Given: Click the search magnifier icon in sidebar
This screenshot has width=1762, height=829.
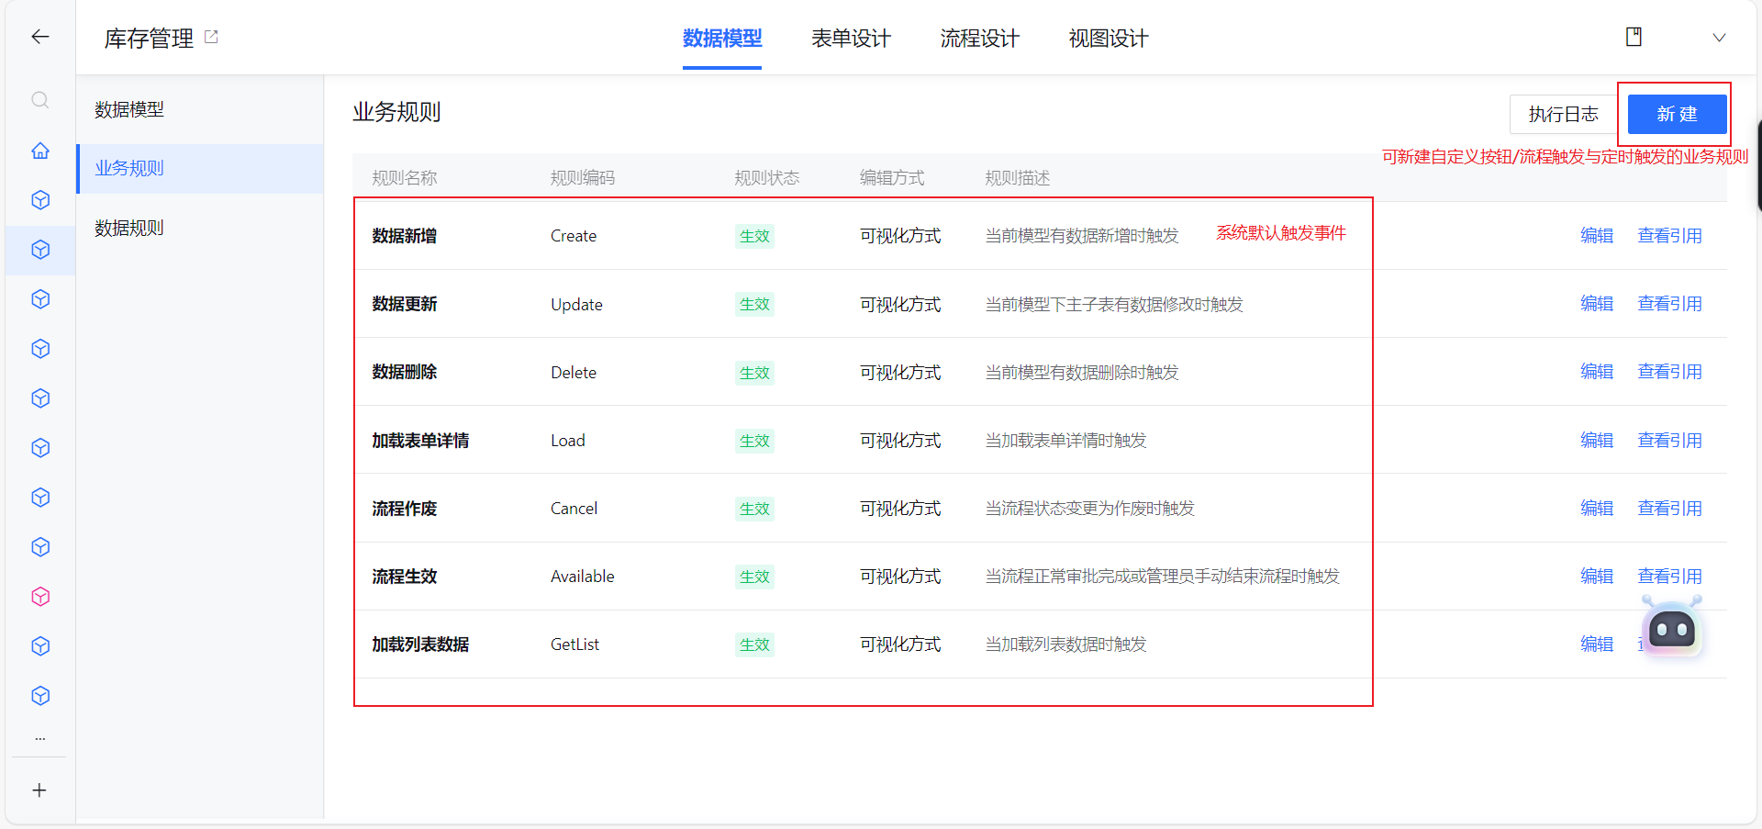Looking at the screenshot, I should click(x=39, y=100).
